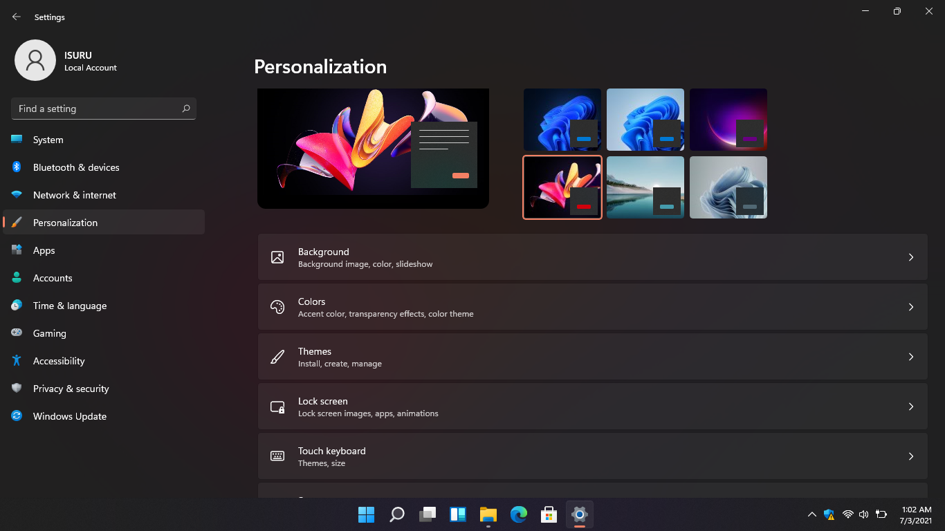Click the Lock screen row icon
Image resolution: width=945 pixels, height=531 pixels.
(277, 407)
